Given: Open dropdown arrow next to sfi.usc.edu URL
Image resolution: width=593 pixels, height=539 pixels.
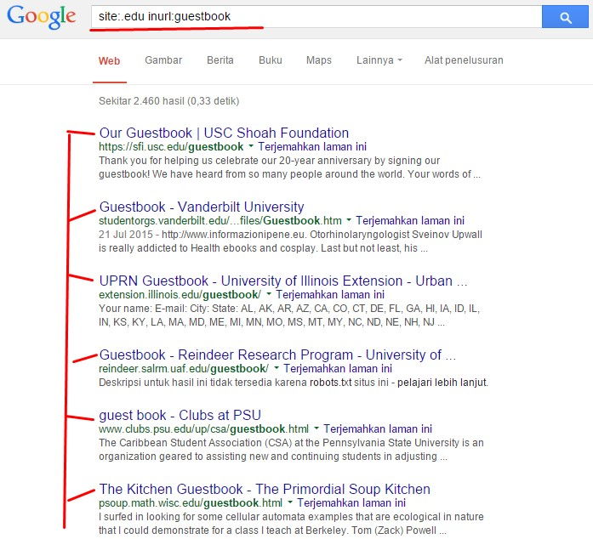Looking at the screenshot, I should (x=251, y=146).
